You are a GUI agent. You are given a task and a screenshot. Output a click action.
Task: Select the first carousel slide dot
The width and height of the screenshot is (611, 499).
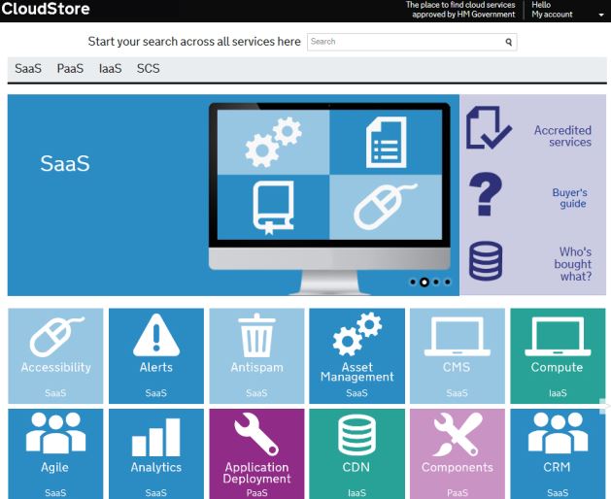click(413, 283)
